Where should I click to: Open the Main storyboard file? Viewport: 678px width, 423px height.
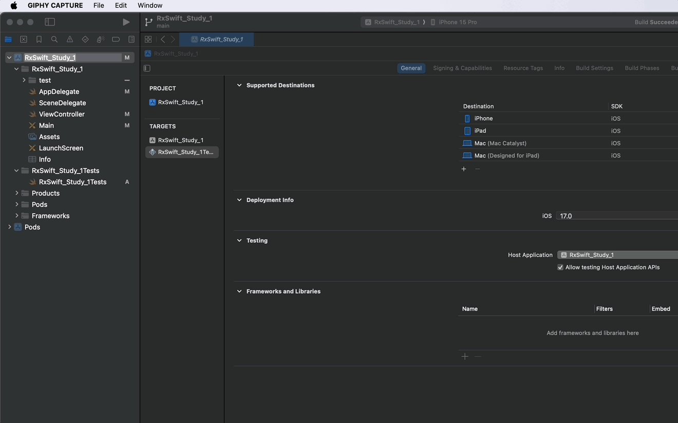46,125
